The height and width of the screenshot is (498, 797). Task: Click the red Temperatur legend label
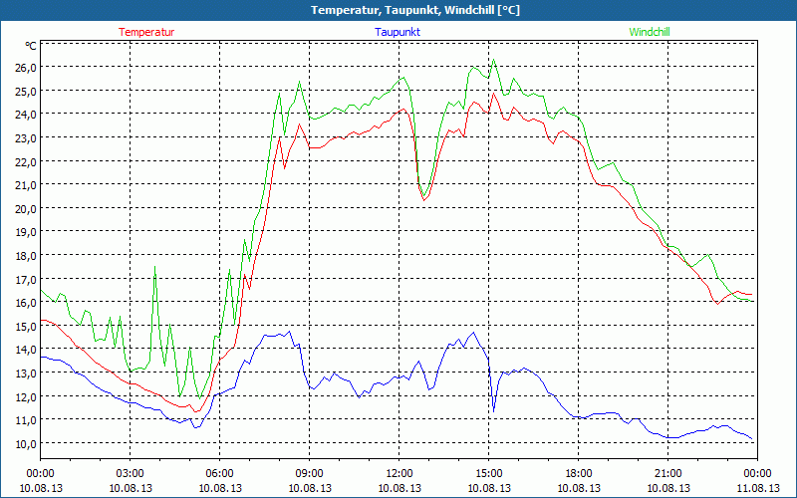[x=146, y=32]
